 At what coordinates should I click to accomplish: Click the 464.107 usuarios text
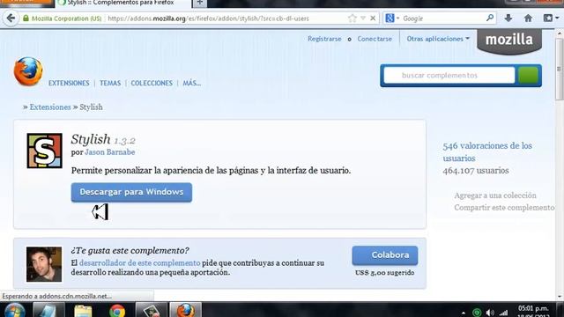(476, 171)
